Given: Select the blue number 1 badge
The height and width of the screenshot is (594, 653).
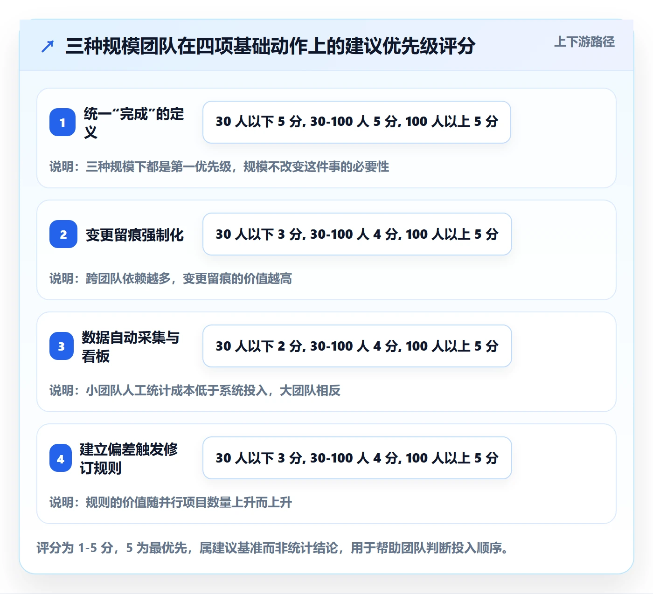Looking at the screenshot, I should pos(63,122).
